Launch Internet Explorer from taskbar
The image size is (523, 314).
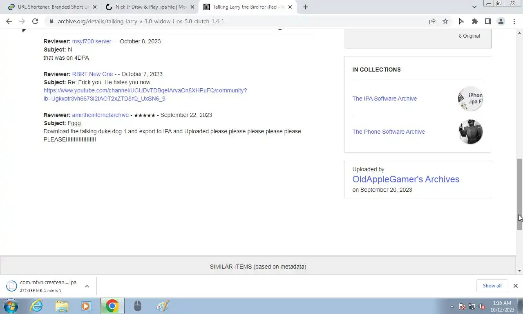tap(37, 306)
